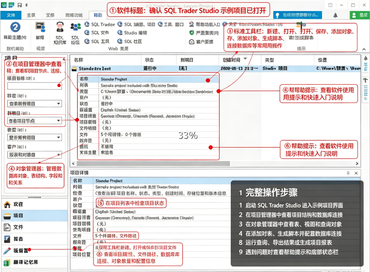The height and width of the screenshot is (272, 370).
Task: Click the shield icon for product activation
Action: [x=191, y=33]
